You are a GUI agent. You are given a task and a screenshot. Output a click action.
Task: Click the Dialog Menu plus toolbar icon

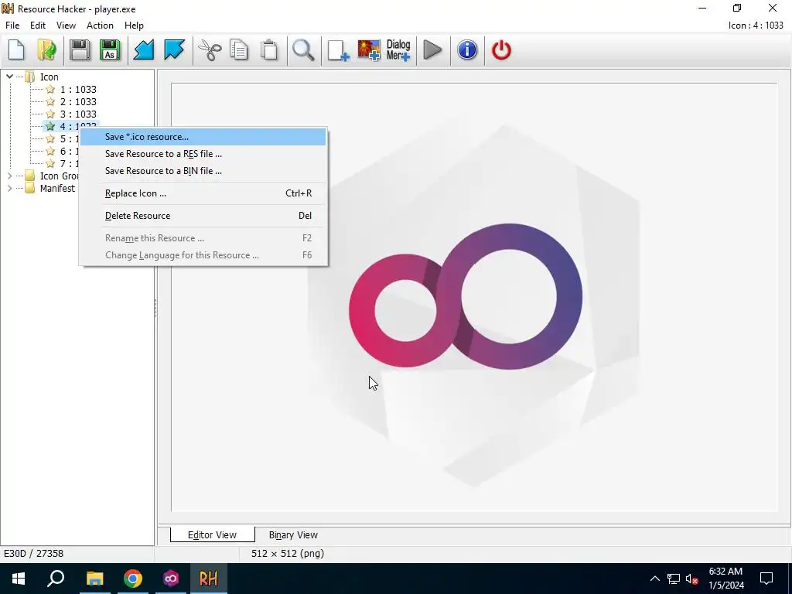pos(398,50)
